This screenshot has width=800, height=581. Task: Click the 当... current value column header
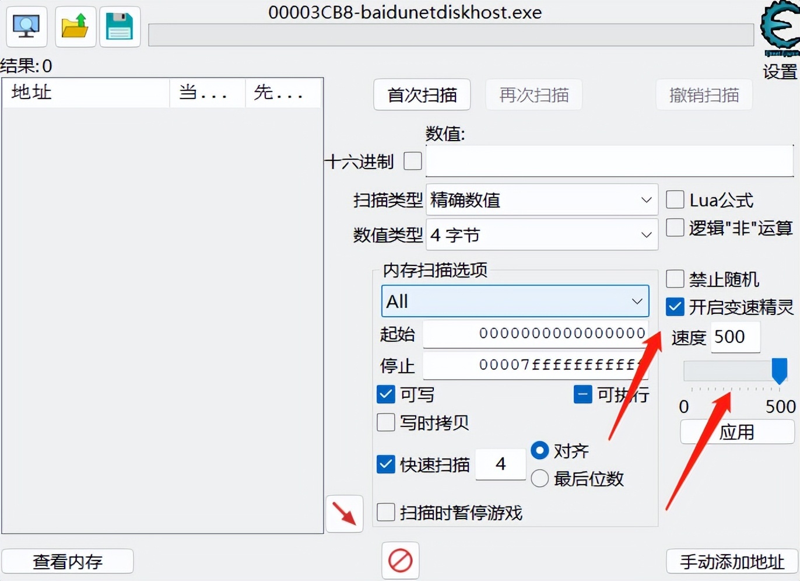tap(208, 92)
